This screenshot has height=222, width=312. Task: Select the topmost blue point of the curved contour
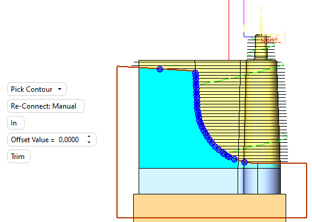196,73
